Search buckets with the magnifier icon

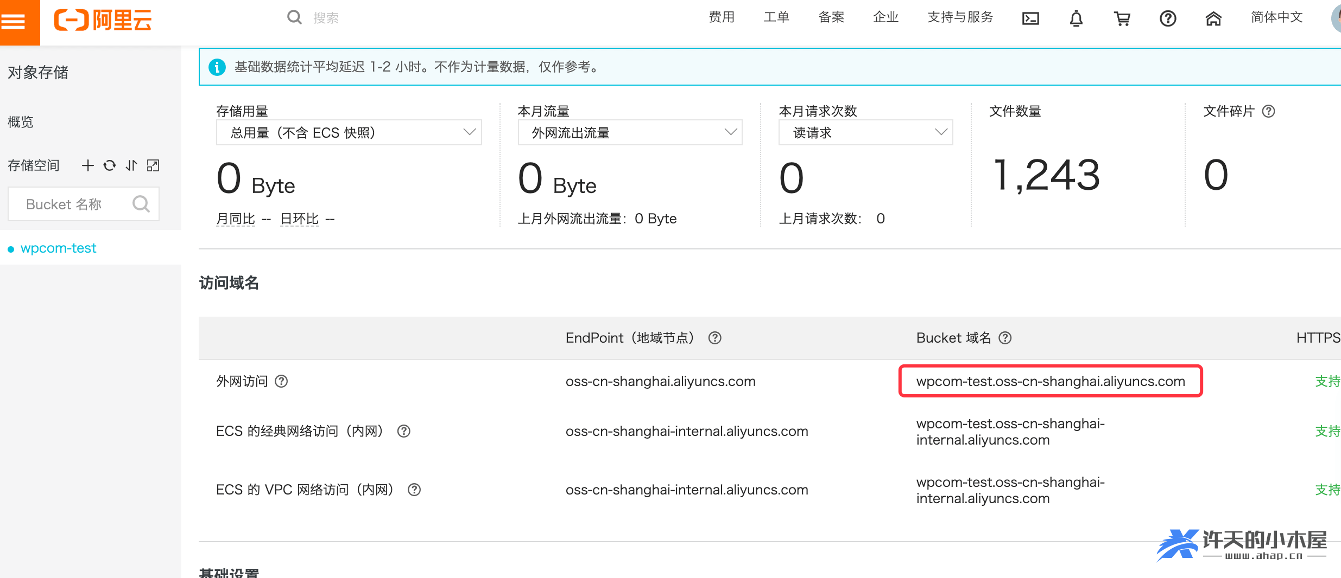pyautogui.click(x=141, y=204)
